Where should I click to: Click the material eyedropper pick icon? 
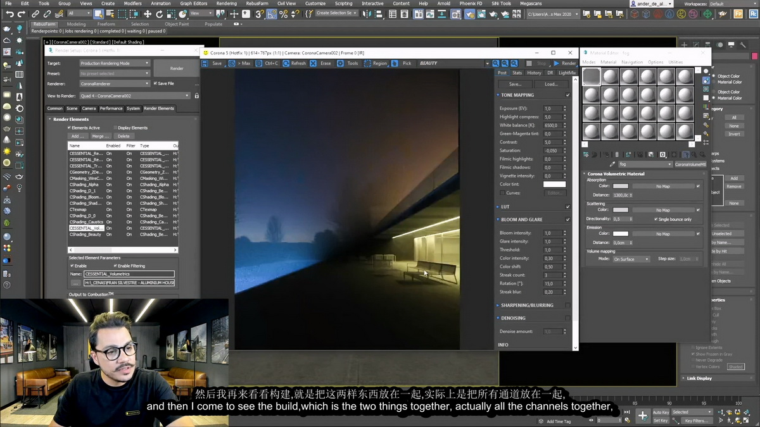[612, 164]
